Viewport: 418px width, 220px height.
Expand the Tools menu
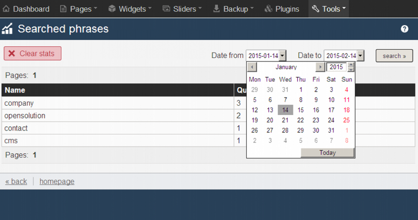click(329, 9)
